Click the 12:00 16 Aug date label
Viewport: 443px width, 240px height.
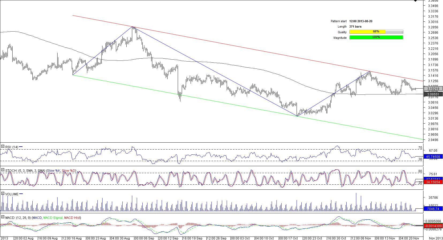[72, 238]
